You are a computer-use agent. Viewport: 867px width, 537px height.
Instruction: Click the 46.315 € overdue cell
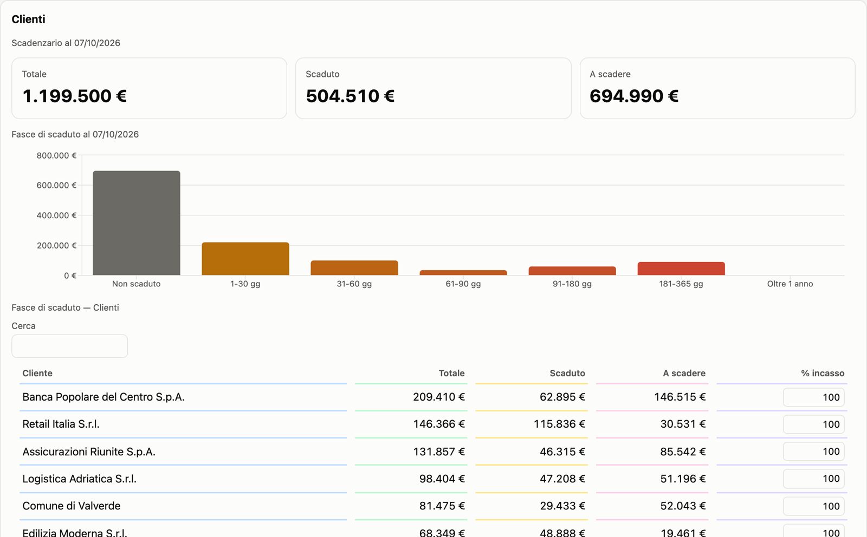tap(562, 451)
